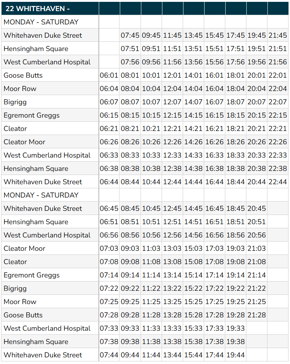The height and width of the screenshot is (364, 290).
Task: Select the 18:21 Cleator time cell
Action: pyautogui.click(x=236, y=129)
